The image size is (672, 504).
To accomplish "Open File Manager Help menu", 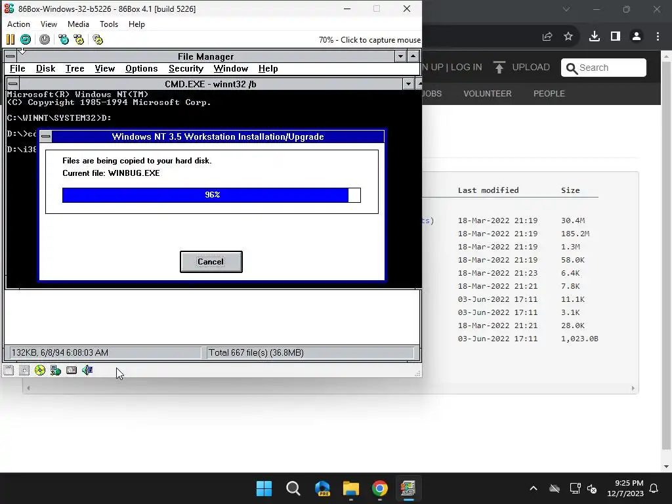I will [x=268, y=68].
